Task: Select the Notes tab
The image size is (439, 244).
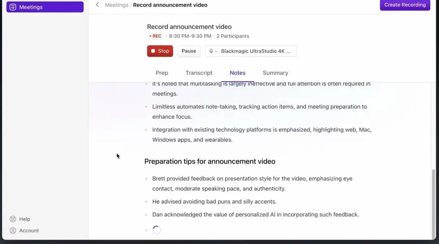Action: [x=237, y=73]
